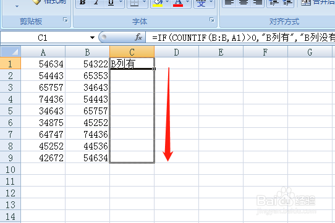The width and height of the screenshot is (335, 223).
Task: Select column E header
Action: tap(221, 52)
